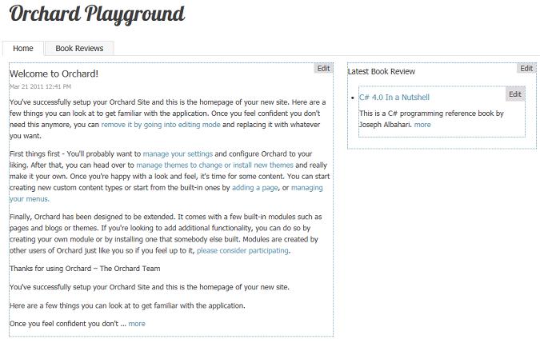Edit the Welcome to Orchard content
540x343 pixels.
tap(323, 68)
